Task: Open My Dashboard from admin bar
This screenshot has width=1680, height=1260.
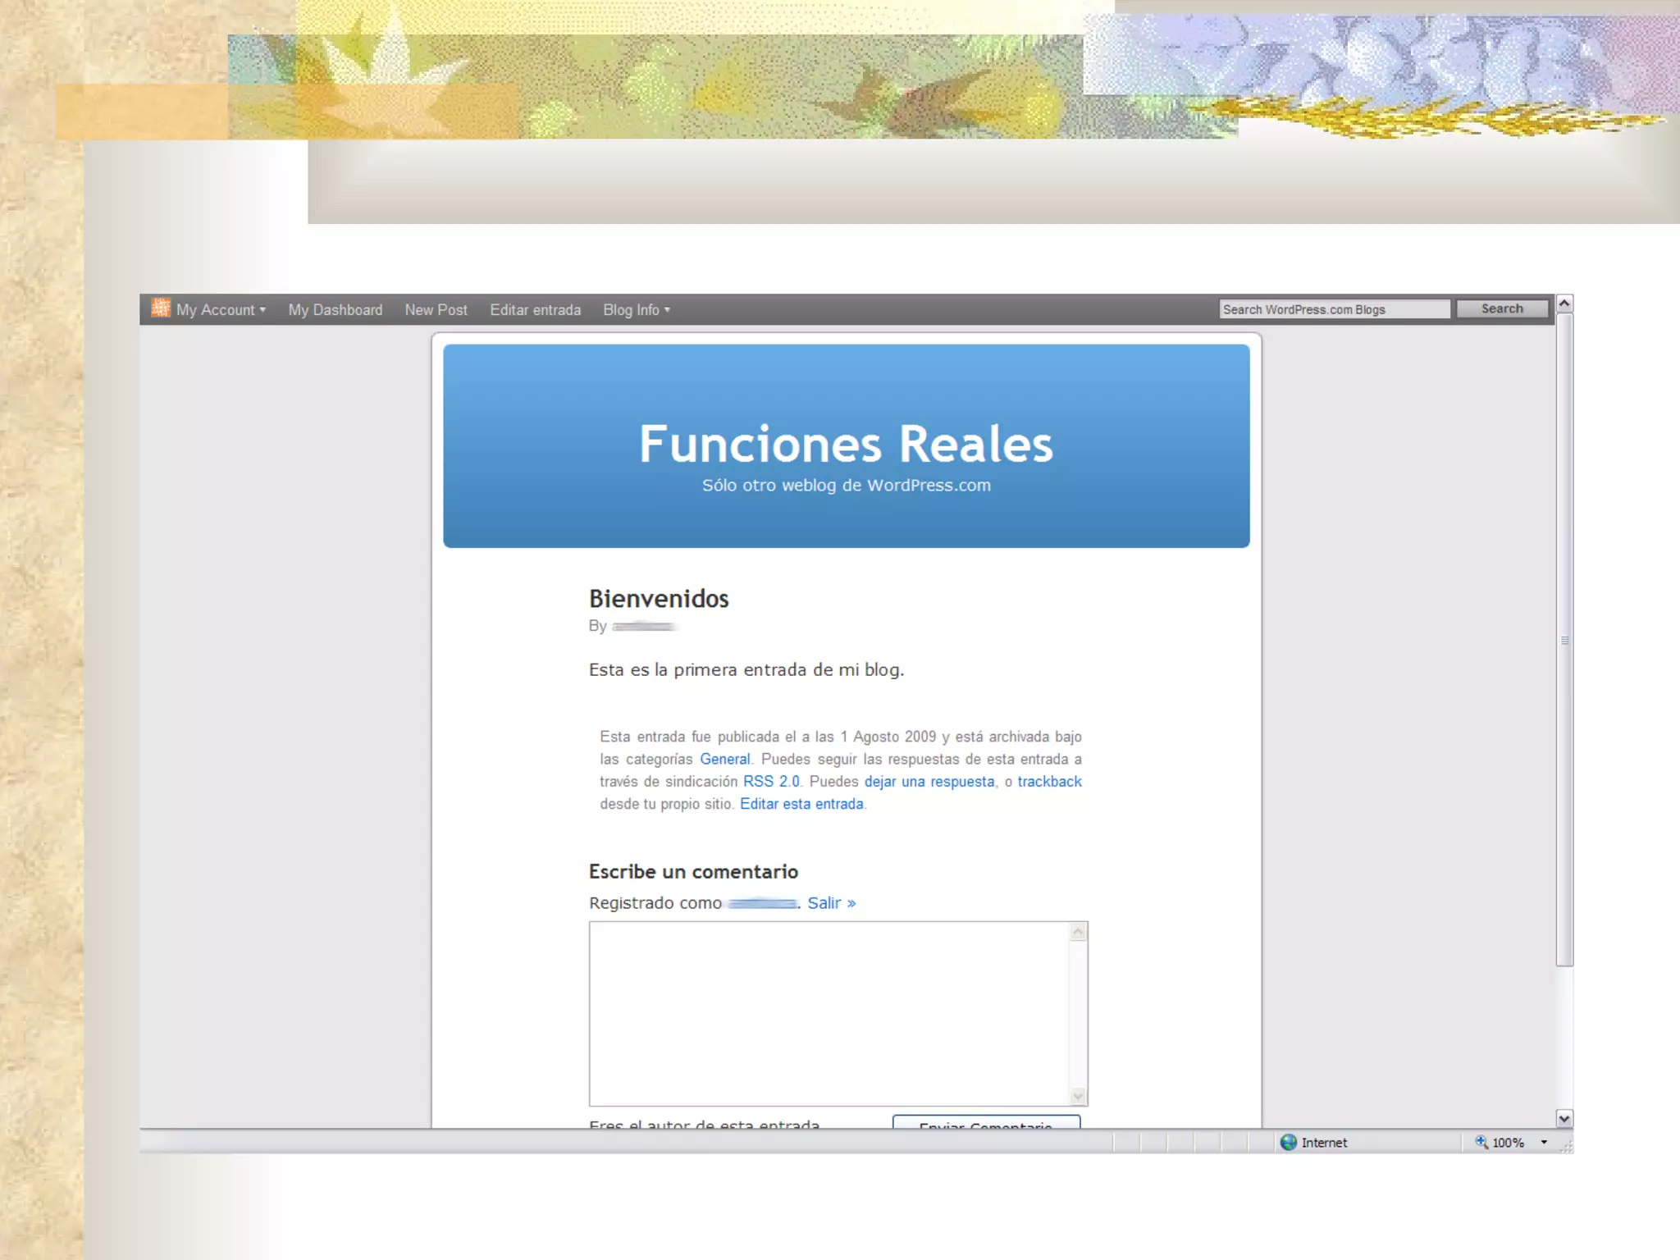Action: pos(335,310)
